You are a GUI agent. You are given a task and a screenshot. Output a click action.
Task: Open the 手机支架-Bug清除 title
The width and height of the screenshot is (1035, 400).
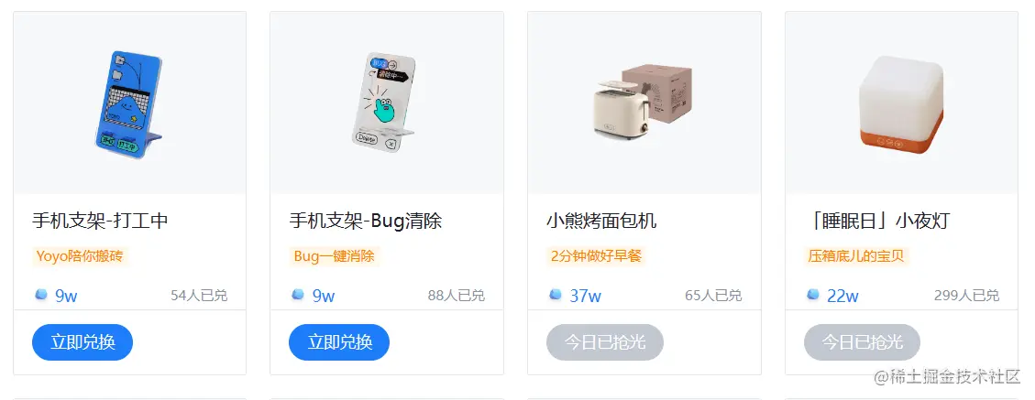click(366, 221)
